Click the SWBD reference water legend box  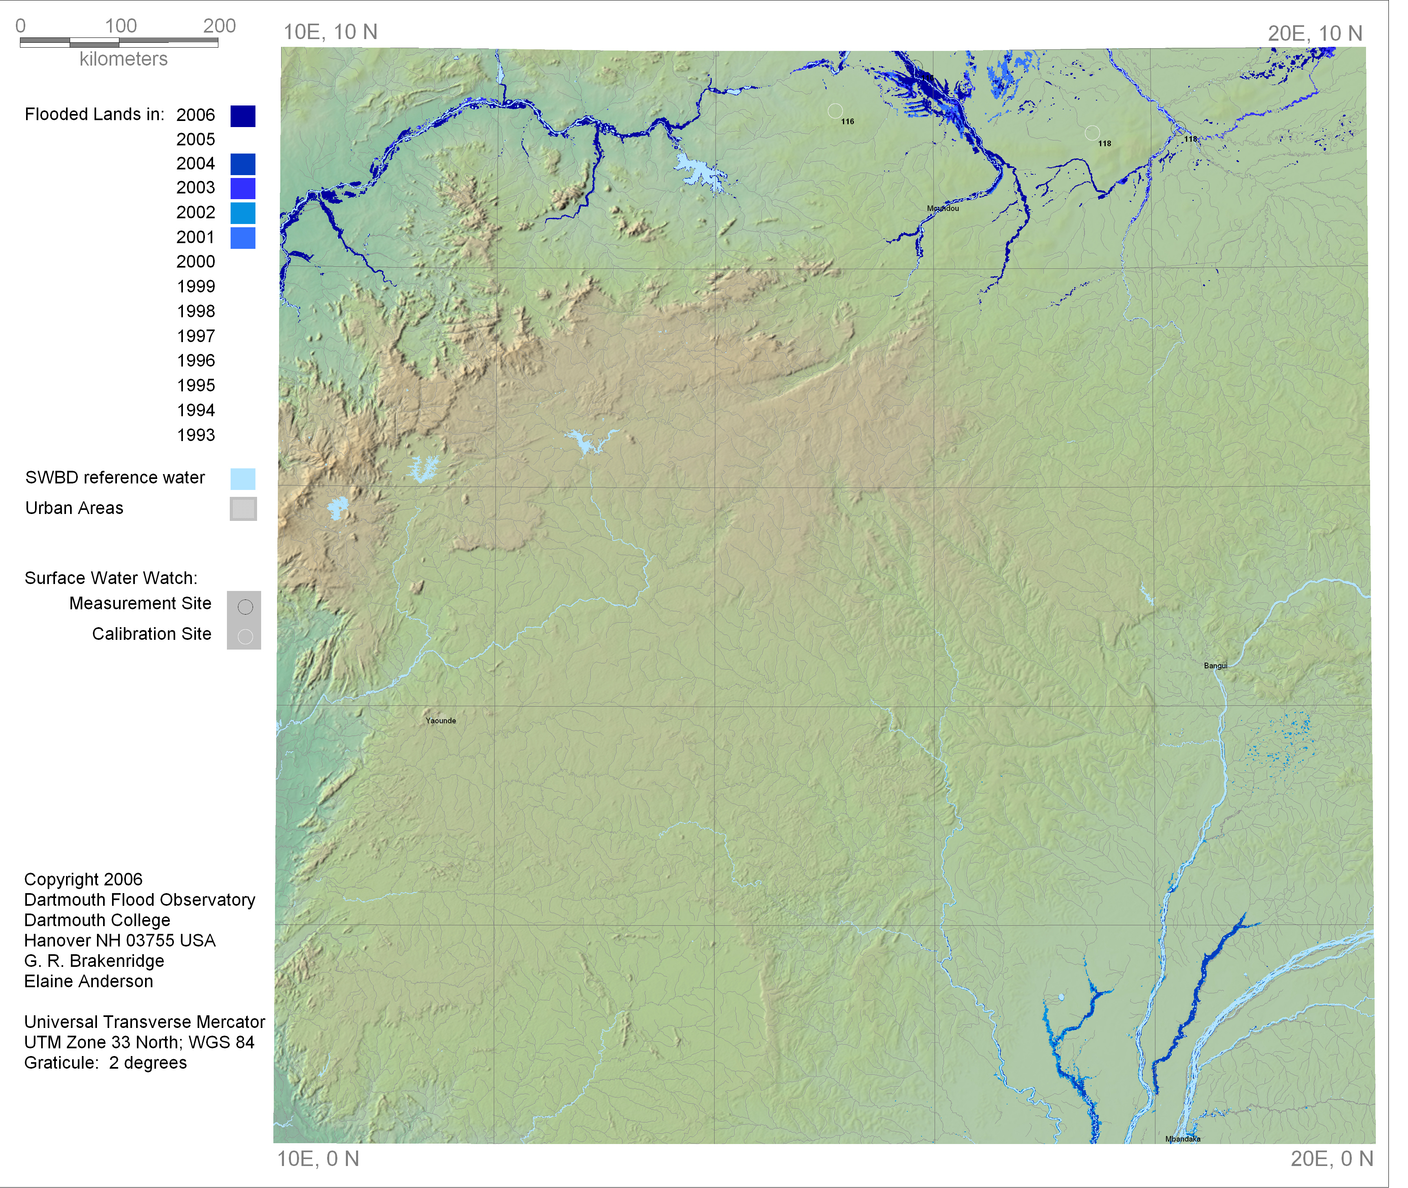click(243, 479)
